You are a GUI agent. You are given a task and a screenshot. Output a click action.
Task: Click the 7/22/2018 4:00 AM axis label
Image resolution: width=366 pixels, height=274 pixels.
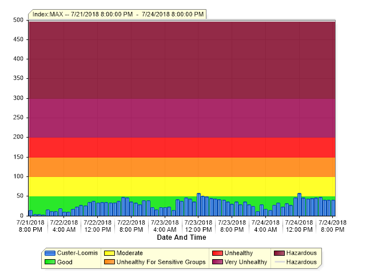tap(64, 226)
